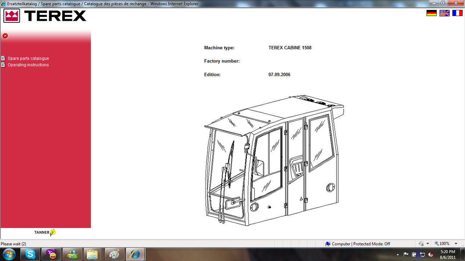Switch language to German flag
Image resolution: width=465 pixels, height=261 pixels.
pos(432,13)
